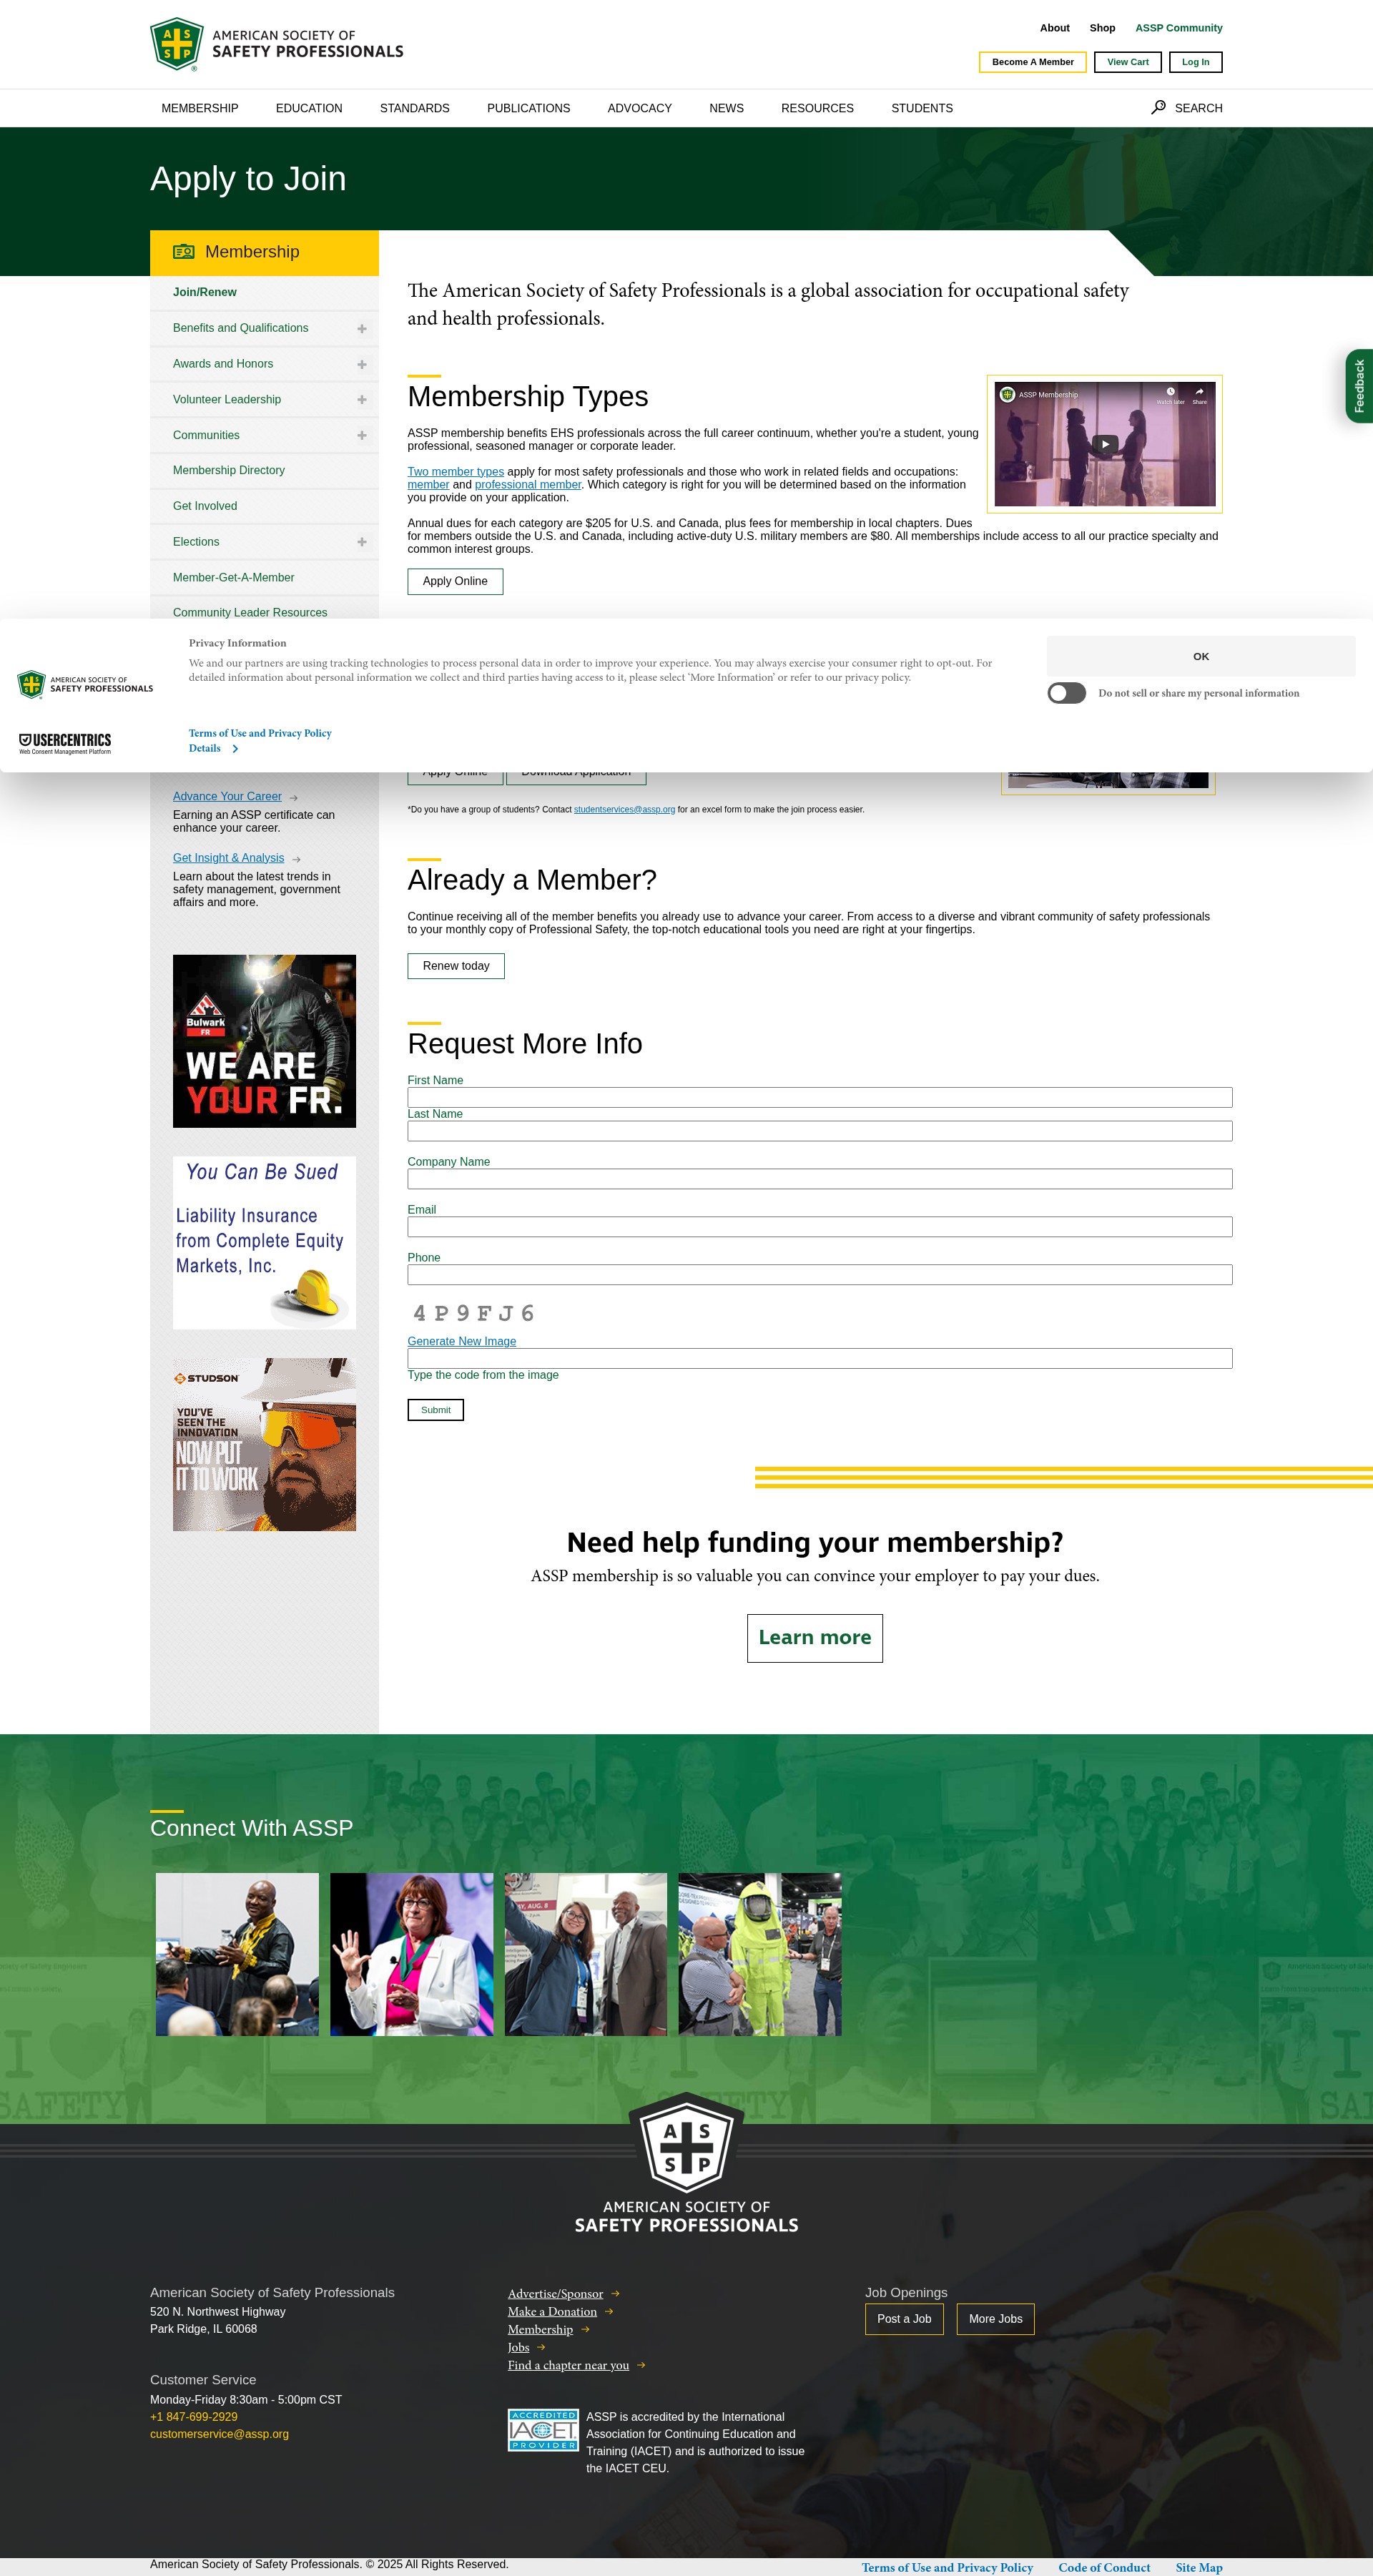Viewport: 1373px width, 2576px height.
Task: Click arrow icon beside Advertise/Sponsor
Action: (x=615, y=2294)
